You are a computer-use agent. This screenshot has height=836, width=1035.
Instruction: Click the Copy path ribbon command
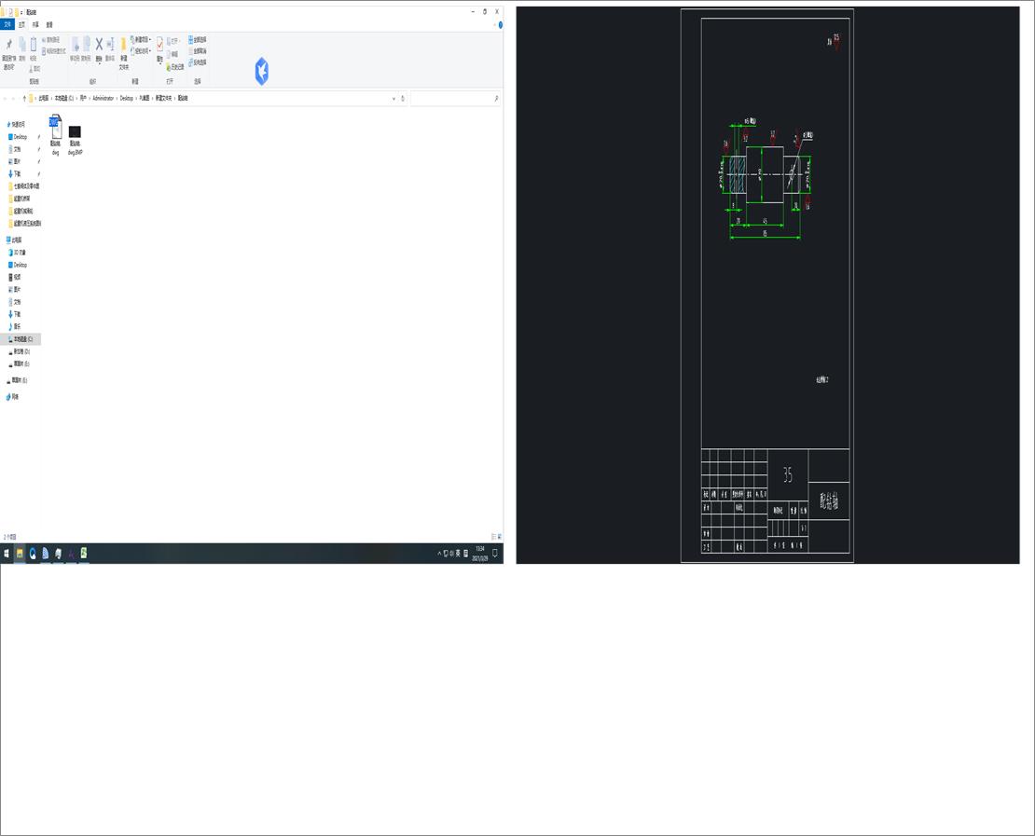[x=51, y=39]
